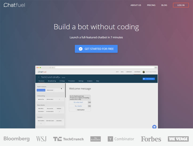Viewport: 193px width, 146px height.
Task: Click the sidebar vertical scrollbar in demo
Action: [66, 90]
